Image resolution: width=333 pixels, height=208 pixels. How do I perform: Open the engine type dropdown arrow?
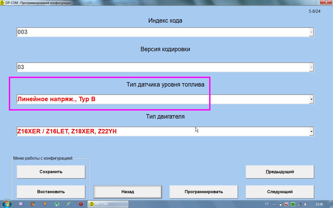pyautogui.click(x=311, y=132)
